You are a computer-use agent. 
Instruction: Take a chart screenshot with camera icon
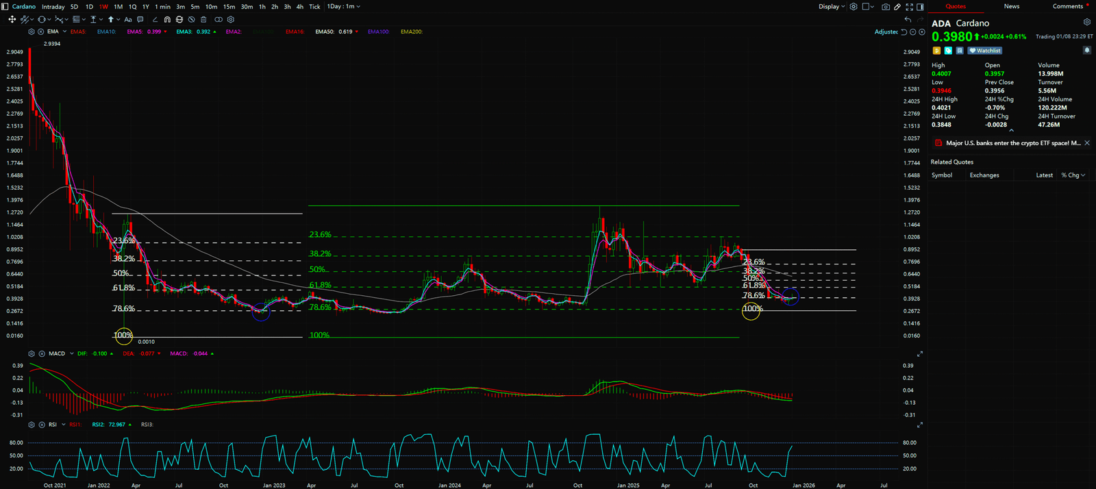pyautogui.click(x=886, y=7)
